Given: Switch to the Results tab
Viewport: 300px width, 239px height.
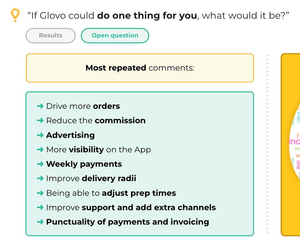Looking at the screenshot, I should coord(50,36).
